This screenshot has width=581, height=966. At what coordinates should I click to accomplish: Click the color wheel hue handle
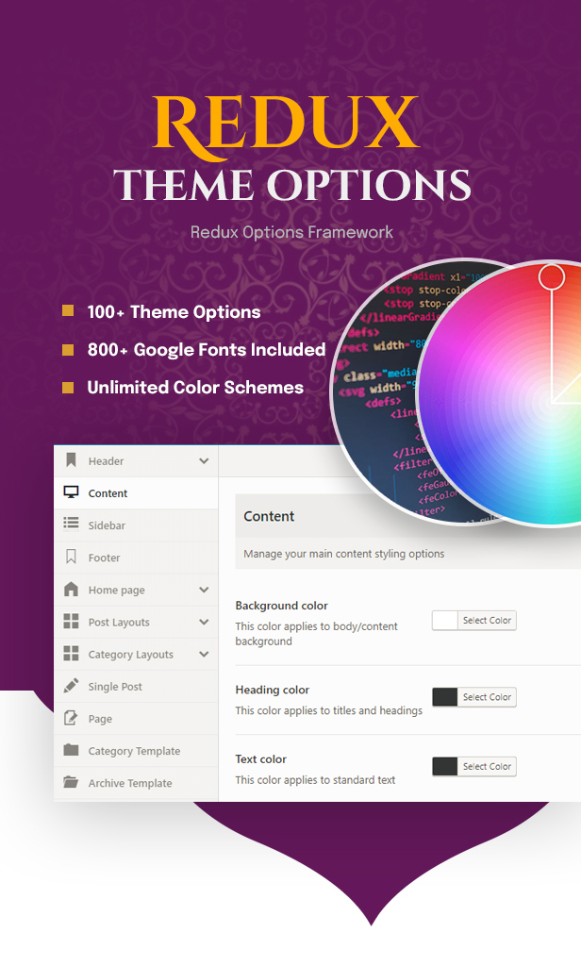[552, 277]
